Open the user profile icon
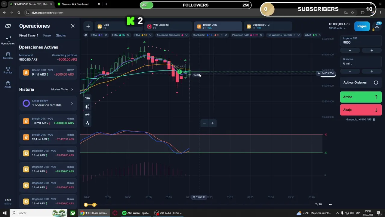This screenshot has width=385, height=217. tap(377, 26)
